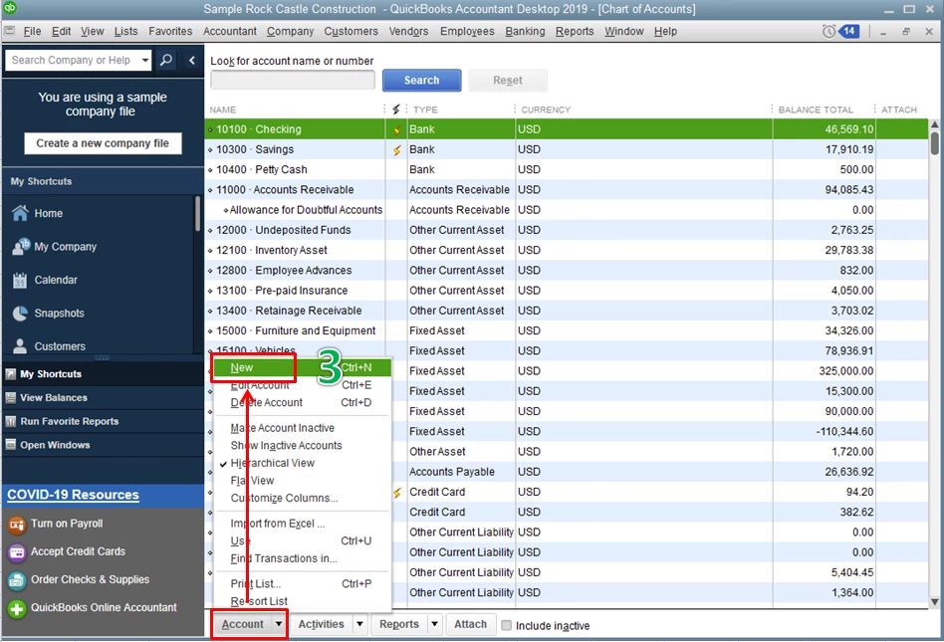Choose Make Account Inactive menu entry

tap(303, 428)
